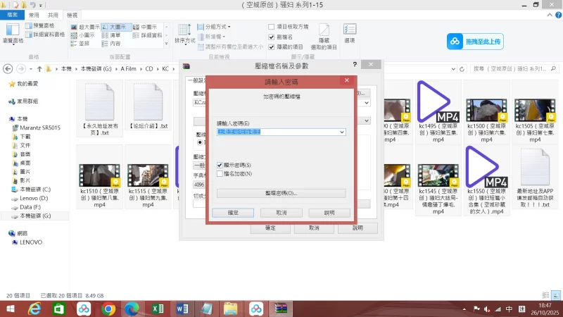The image size is (563, 317).
Task: Enable 項目核取方塊 item check boxes
Action: 272,27
